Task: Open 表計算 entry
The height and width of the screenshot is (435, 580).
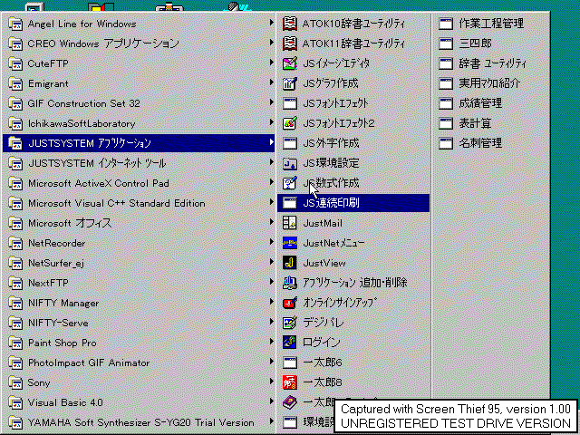Action: click(x=491, y=123)
